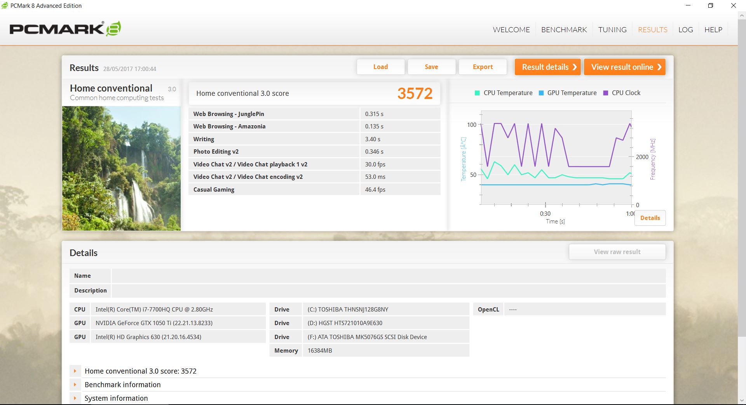Open the WELCOME tab
The width and height of the screenshot is (746, 405).
(x=511, y=29)
